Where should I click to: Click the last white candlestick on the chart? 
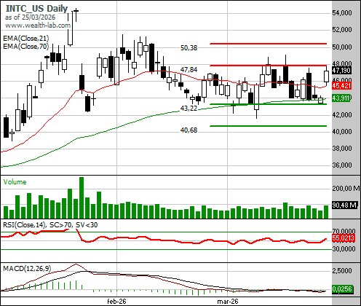(326, 76)
